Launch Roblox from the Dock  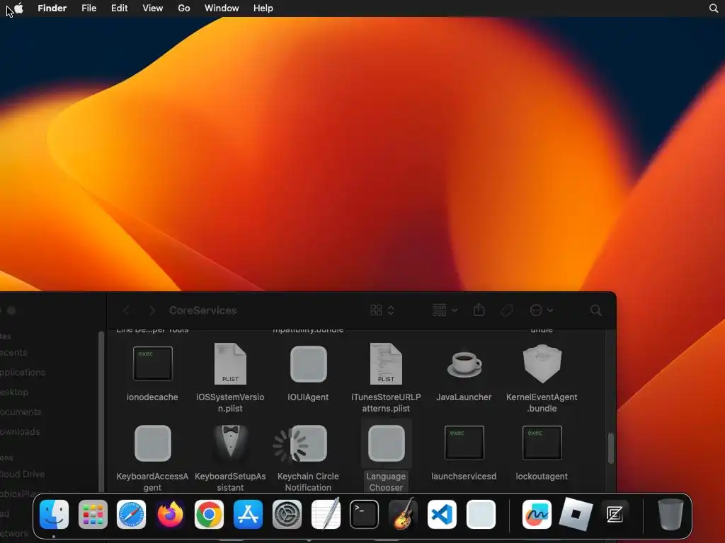point(576,515)
